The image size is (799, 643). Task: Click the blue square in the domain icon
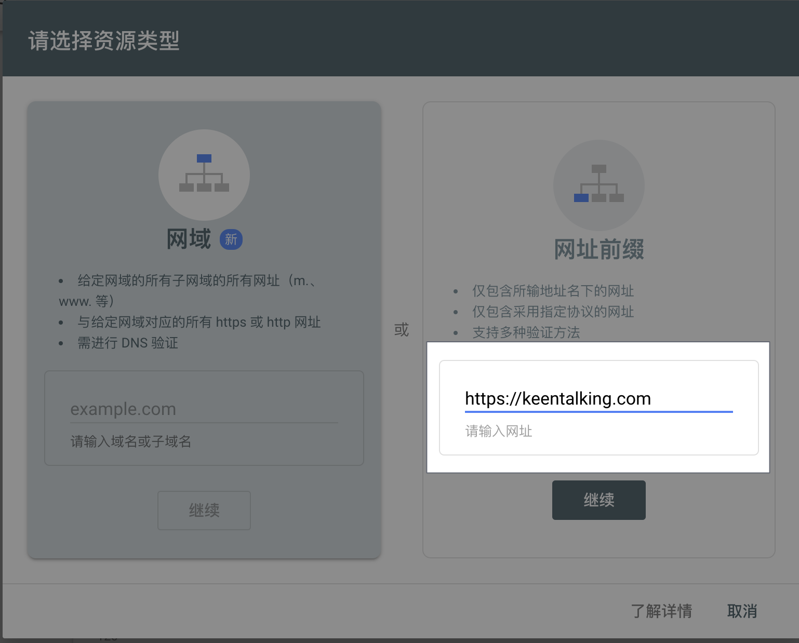(x=204, y=158)
